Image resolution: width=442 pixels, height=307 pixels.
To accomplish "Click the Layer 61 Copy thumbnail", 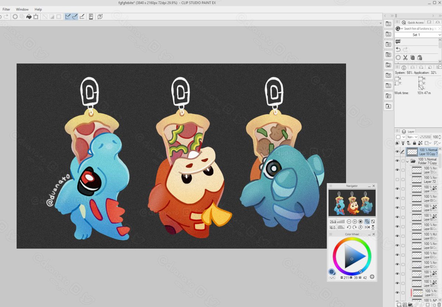I will [417, 293].
